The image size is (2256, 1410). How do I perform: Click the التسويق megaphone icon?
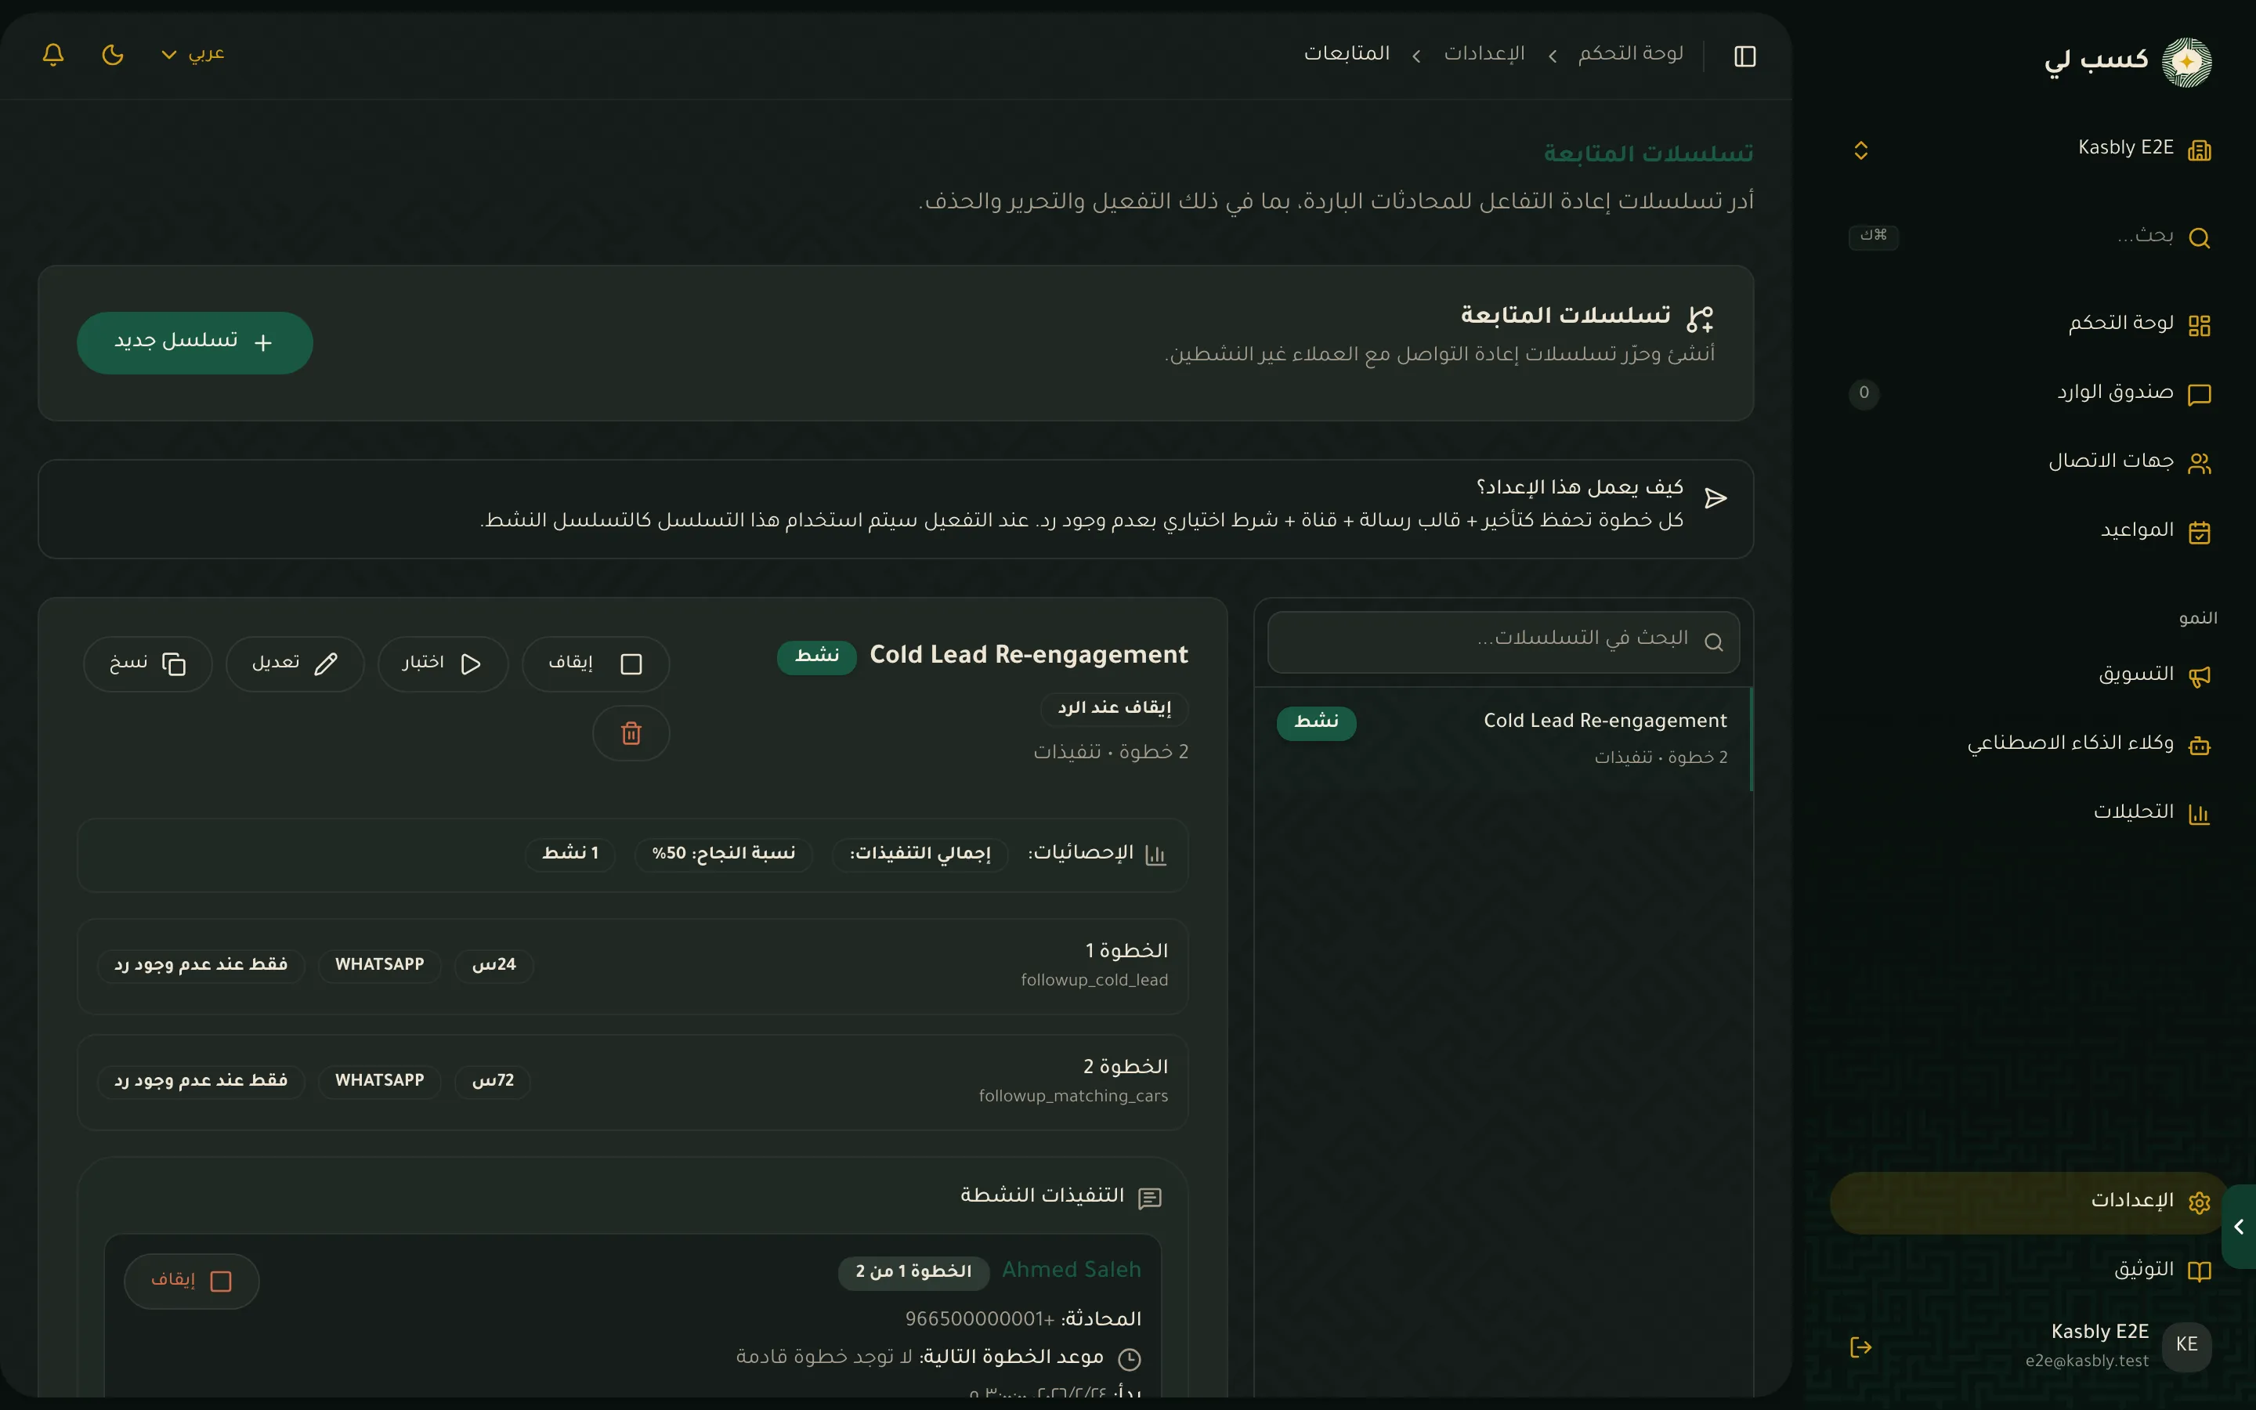coord(2199,677)
